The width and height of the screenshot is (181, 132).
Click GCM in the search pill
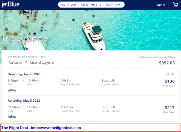point(73,5)
